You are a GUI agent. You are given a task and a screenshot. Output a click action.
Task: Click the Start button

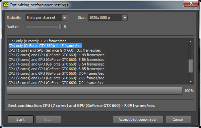click(x=21, y=119)
